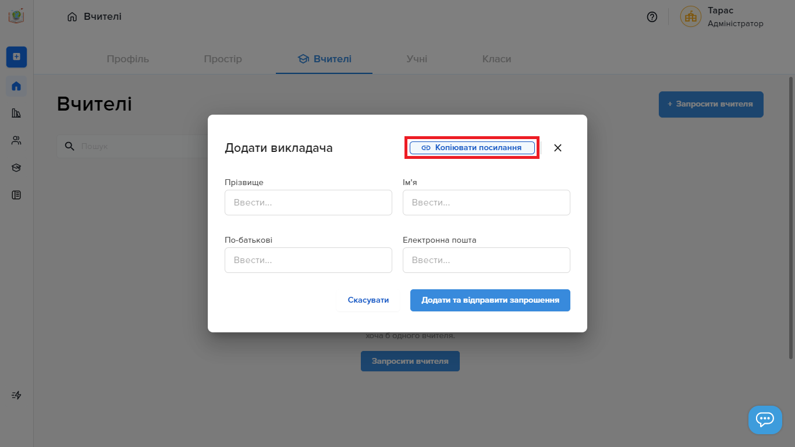The image size is (795, 447).
Task: Focus the Ім'я input field
Action: tap(487, 203)
